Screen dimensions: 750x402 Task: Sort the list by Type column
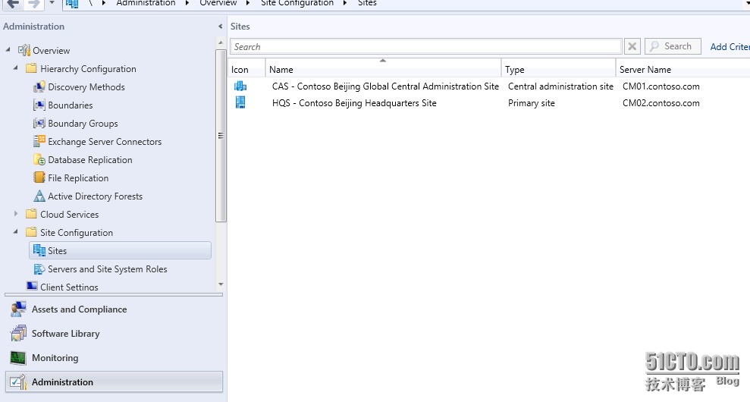pyautogui.click(x=559, y=69)
